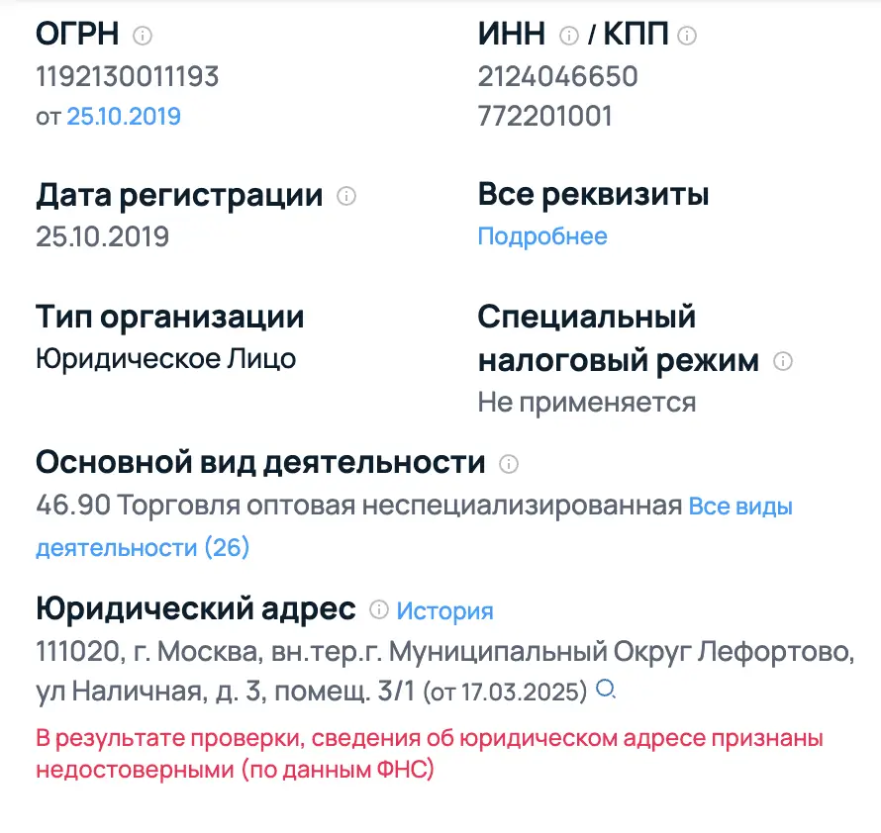Click the Юридический адрес info icon
The image size is (881, 833).
[380, 610]
